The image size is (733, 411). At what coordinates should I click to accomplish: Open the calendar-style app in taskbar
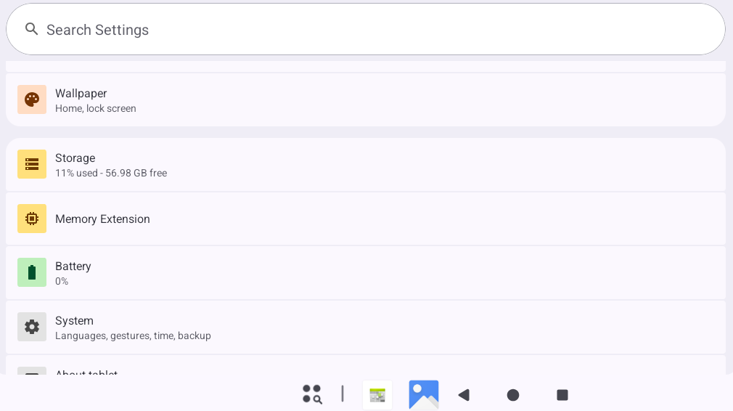tap(377, 395)
